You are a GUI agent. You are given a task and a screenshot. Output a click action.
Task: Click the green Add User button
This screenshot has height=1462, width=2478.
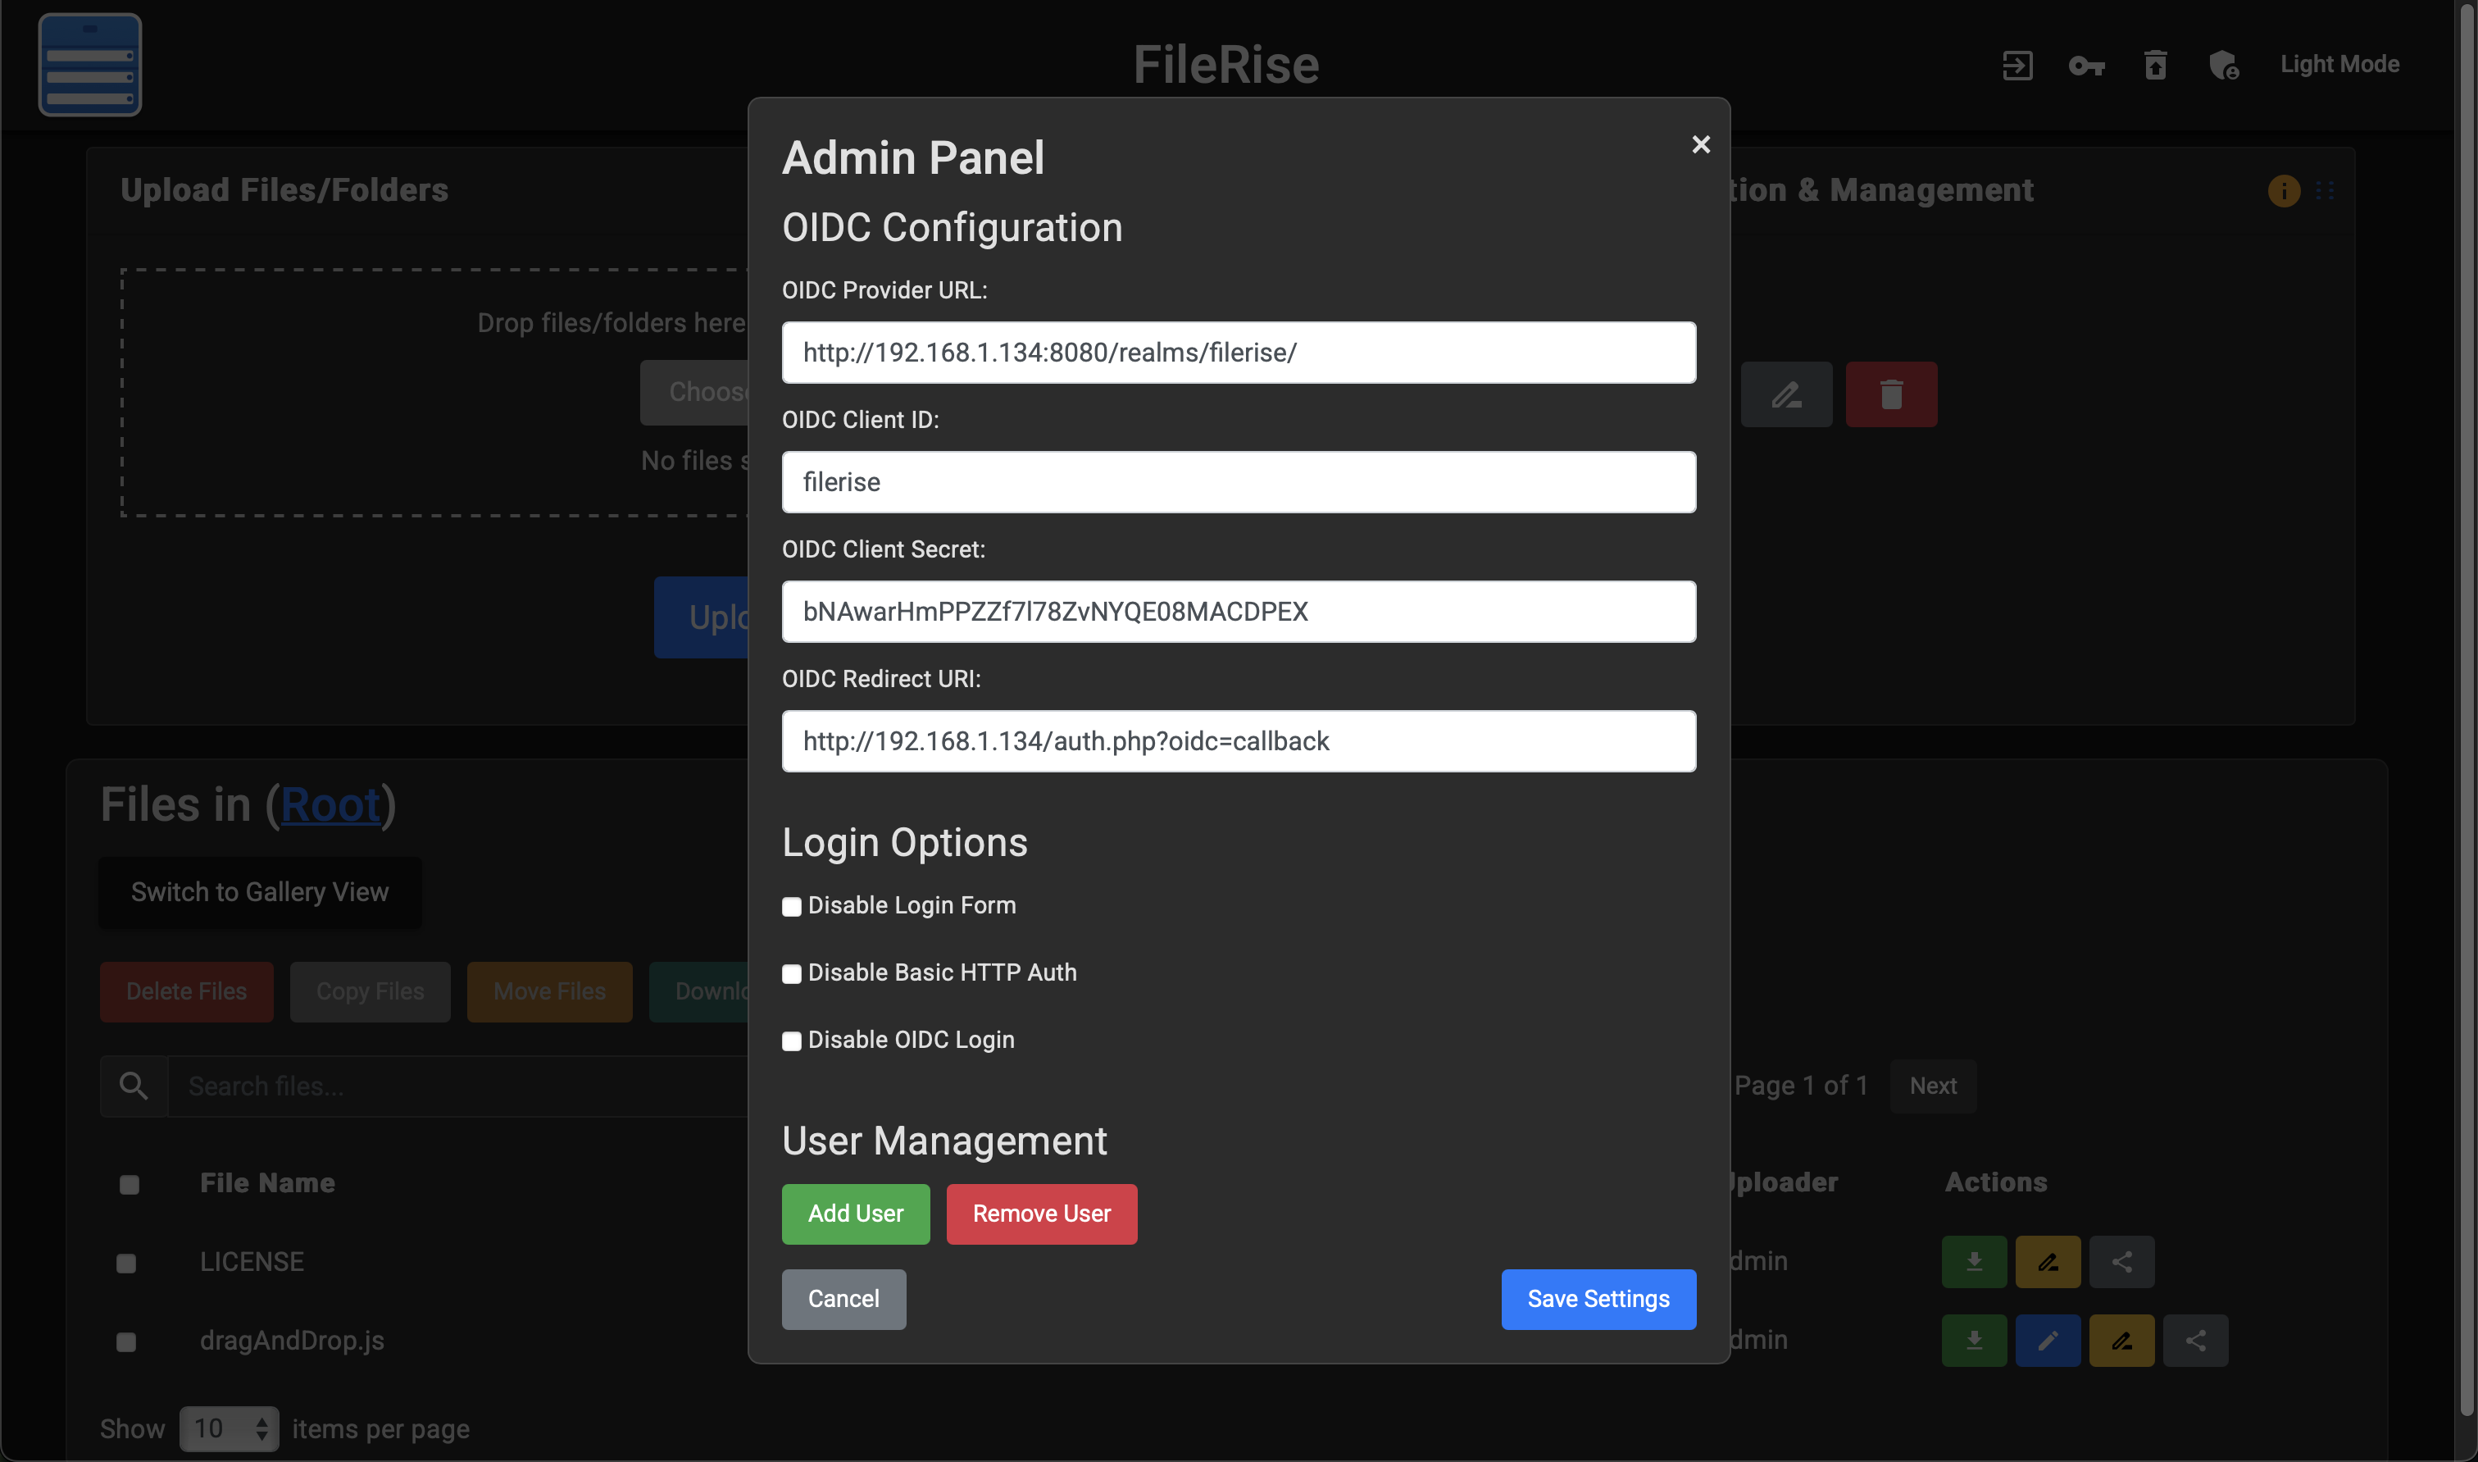click(x=855, y=1214)
